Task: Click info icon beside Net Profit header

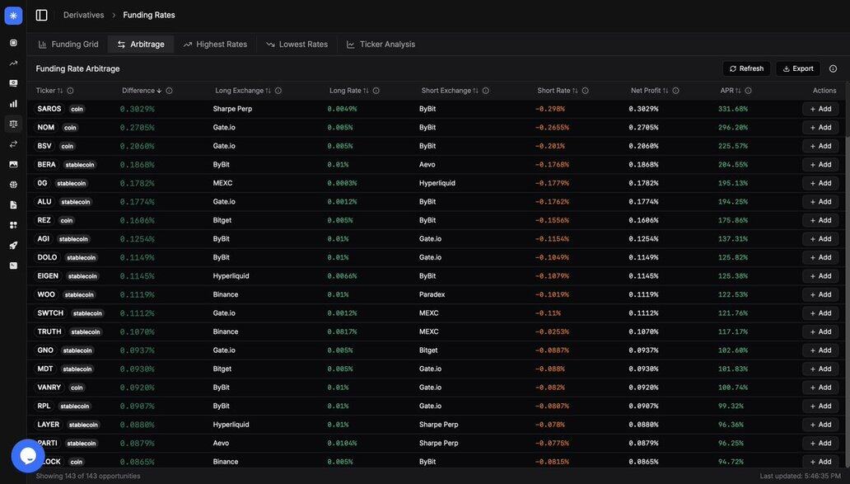Action: (x=675, y=91)
